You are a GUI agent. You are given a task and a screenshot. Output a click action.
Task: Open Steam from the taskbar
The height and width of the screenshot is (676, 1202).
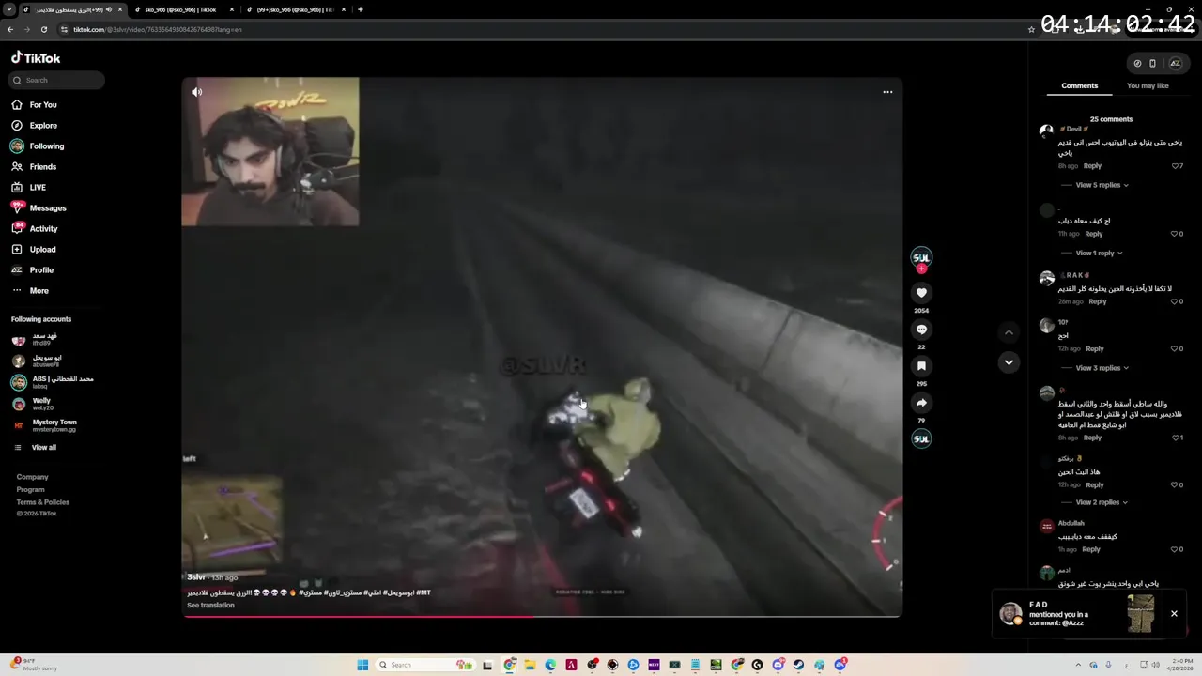tap(799, 665)
